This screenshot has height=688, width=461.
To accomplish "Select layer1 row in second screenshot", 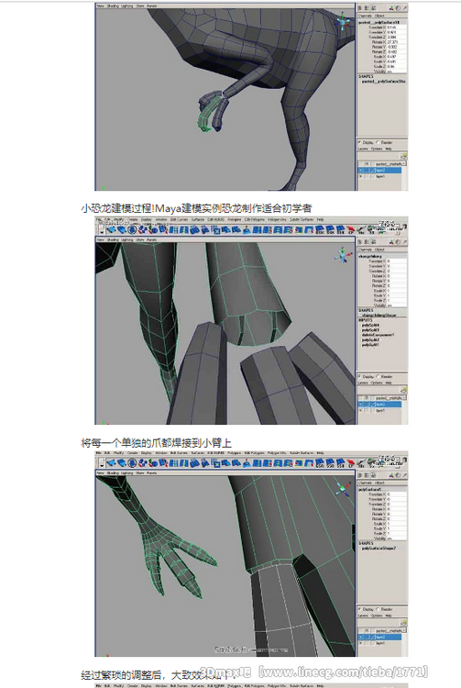I will point(380,410).
